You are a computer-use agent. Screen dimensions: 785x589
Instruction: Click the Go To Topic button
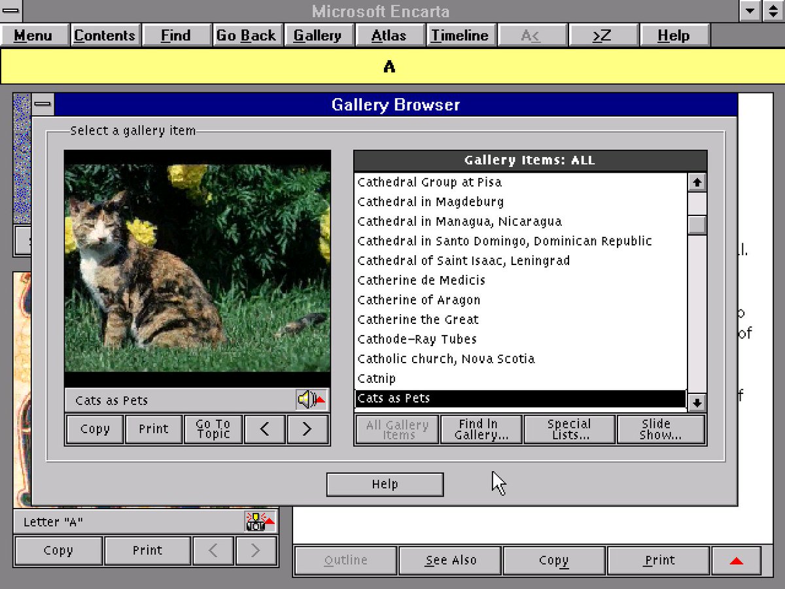pyautogui.click(x=213, y=429)
